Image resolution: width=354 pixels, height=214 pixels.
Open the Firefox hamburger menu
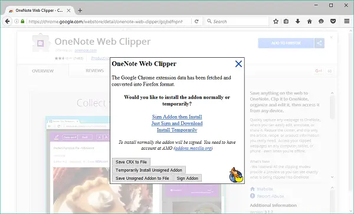[x=347, y=21]
